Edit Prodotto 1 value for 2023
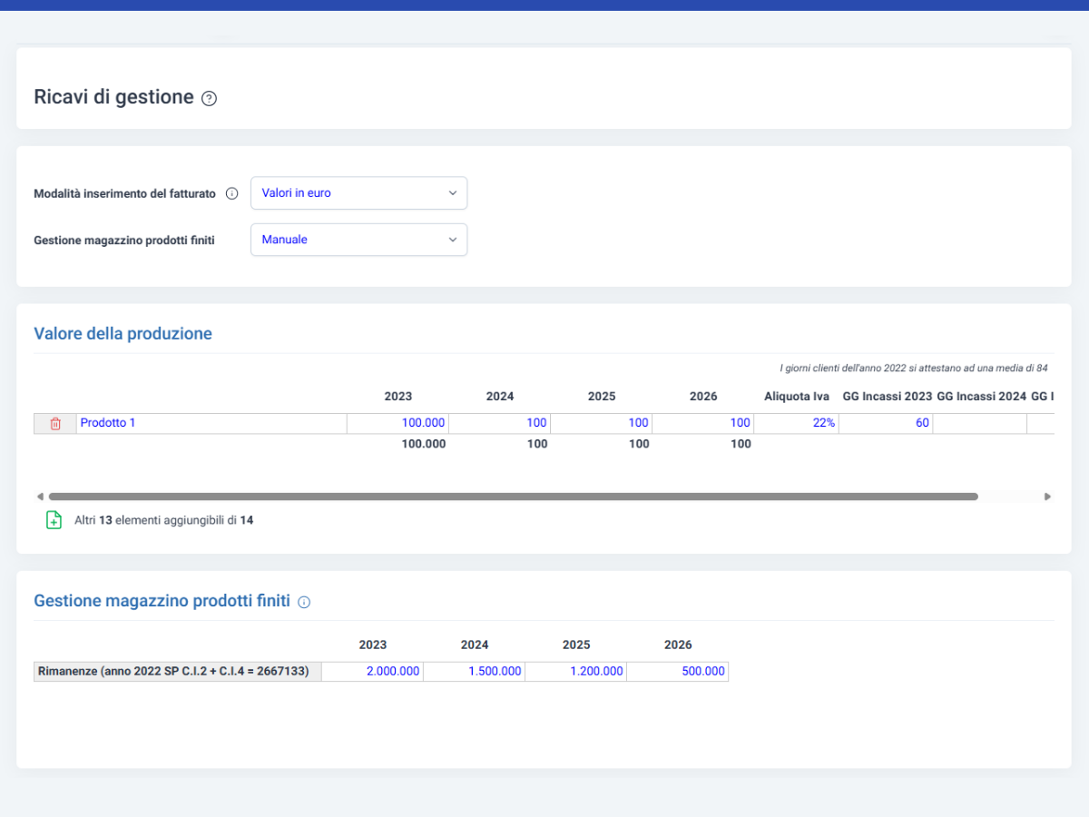1089x817 pixels. point(398,423)
